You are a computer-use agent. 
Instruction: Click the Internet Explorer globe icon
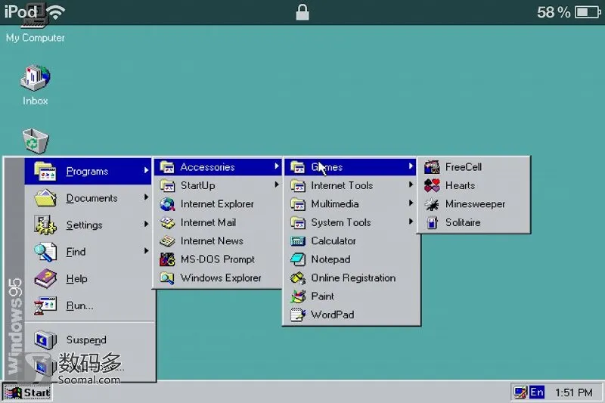click(x=167, y=204)
